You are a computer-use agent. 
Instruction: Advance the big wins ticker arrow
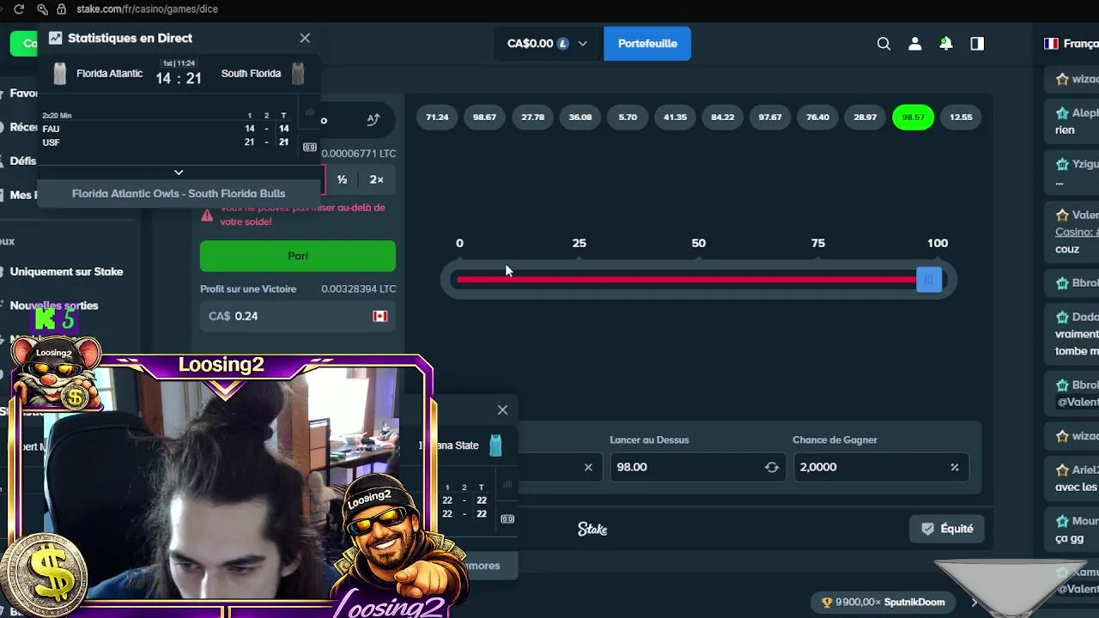[974, 603]
